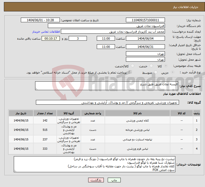Click quantity cell 237
The width and height of the screenshot is (205, 187).
[x=45, y=139]
